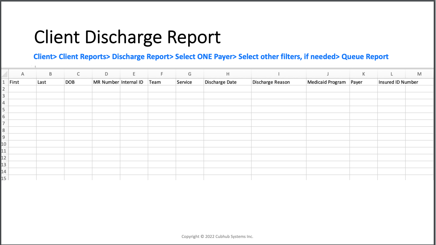The height and width of the screenshot is (245, 436).
Task: Click the 'Service' header cell
Action: (190, 82)
